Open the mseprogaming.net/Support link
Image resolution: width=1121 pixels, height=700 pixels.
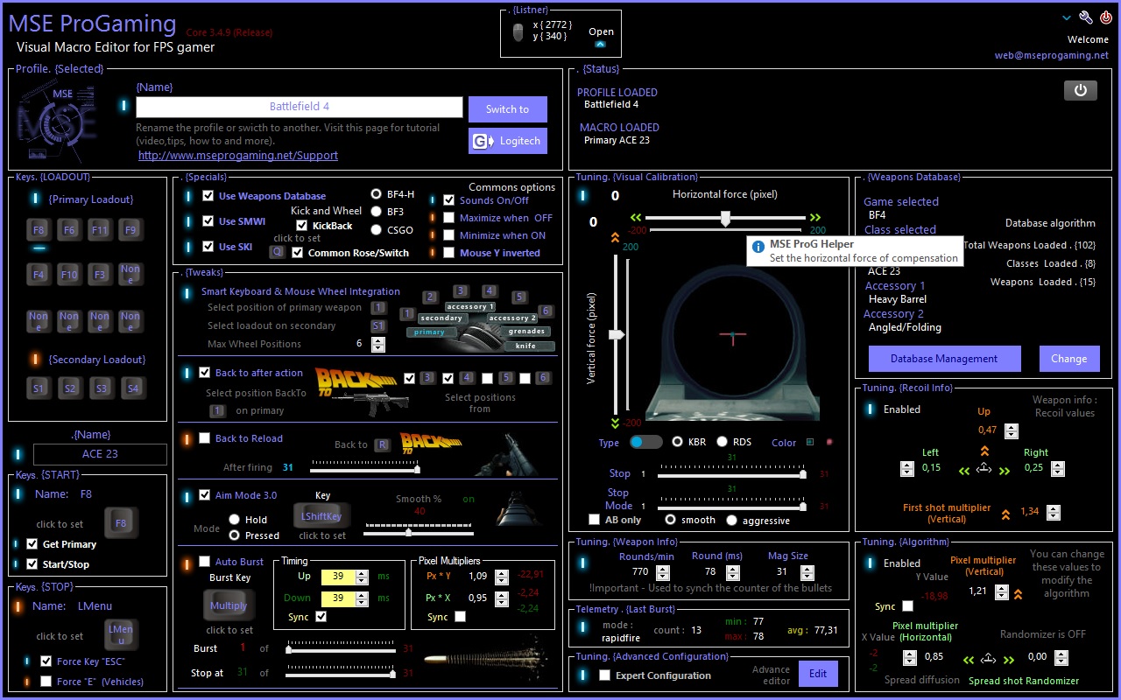pos(238,156)
